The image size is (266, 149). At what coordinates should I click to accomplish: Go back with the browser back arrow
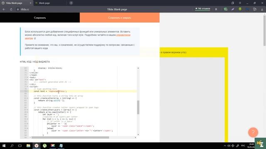click(4, 9)
